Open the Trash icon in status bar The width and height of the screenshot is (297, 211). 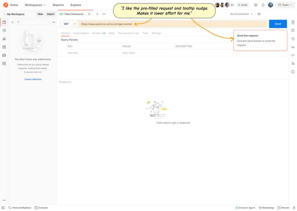294,208
